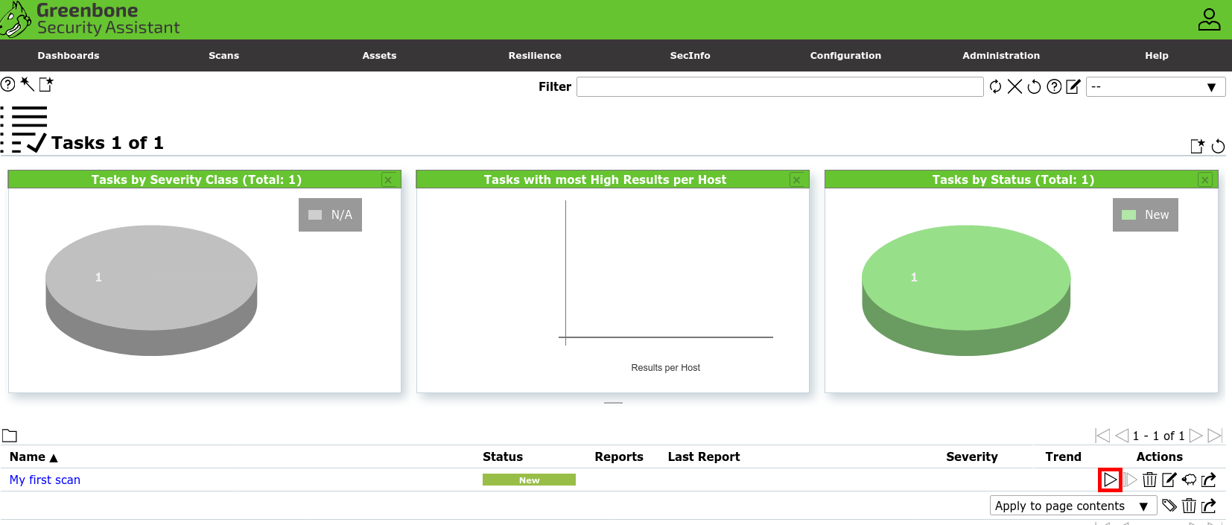This screenshot has height=525, width=1232.
Task: Open the 'My first scan' task link
Action: click(45, 480)
